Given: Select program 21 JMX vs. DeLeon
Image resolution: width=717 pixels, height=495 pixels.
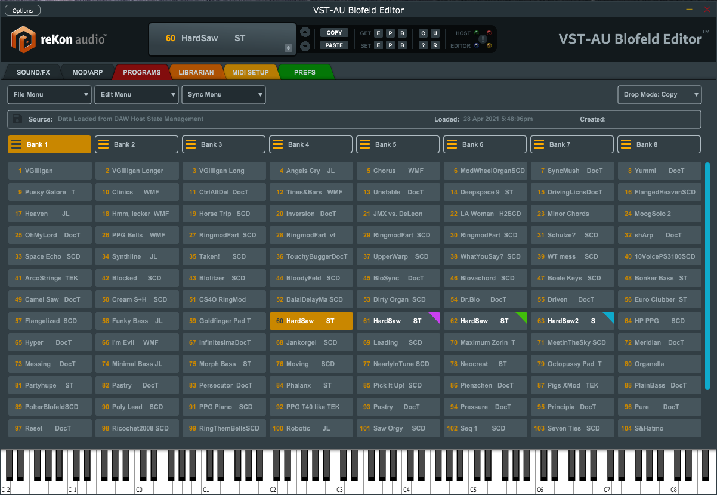Looking at the screenshot, I should (x=398, y=214).
